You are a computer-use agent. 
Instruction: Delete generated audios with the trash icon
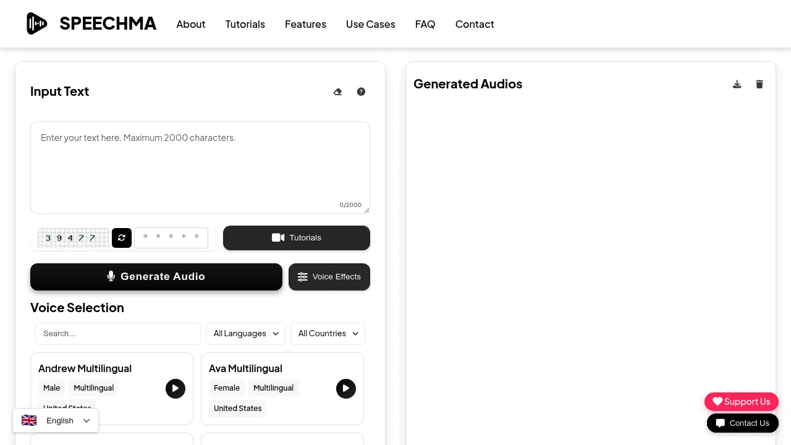pyautogui.click(x=759, y=84)
